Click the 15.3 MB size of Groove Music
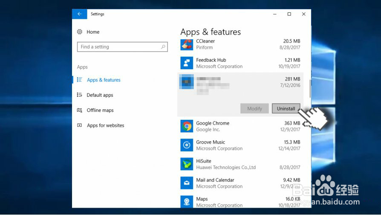This screenshot has width=381, height=215. click(x=292, y=142)
